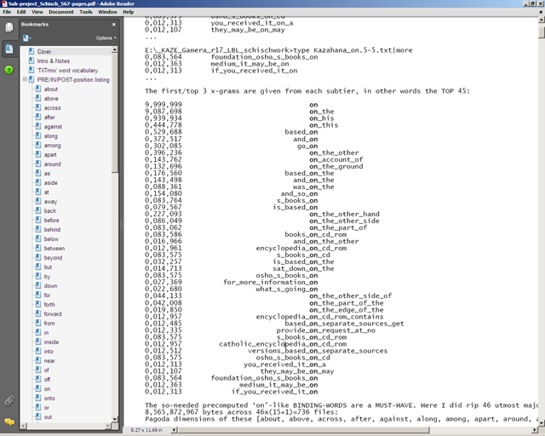Click the bookmark icon beside 'for'
This screenshot has width=545, height=436.
coord(38,295)
